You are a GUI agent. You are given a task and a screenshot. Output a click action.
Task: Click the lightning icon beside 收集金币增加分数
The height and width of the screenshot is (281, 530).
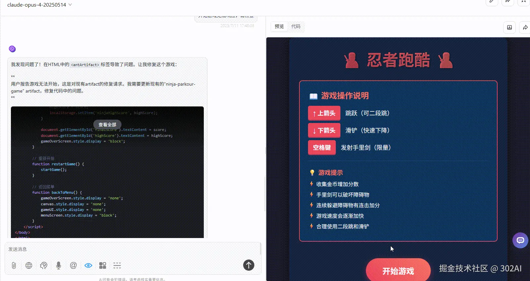pyautogui.click(x=311, y=184)
